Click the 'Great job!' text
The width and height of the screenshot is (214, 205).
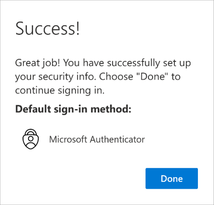click(x=38, y=63)
